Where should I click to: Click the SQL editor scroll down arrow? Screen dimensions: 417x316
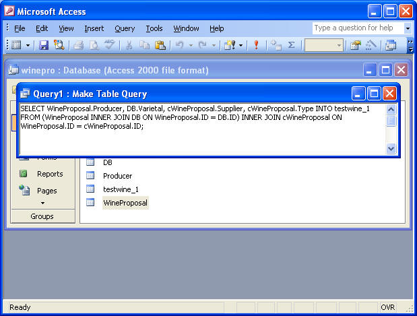[x=391, y=148]
